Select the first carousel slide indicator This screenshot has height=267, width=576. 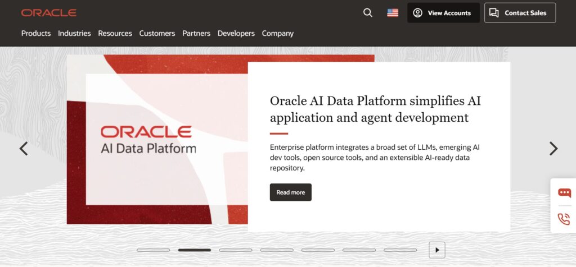153,250
